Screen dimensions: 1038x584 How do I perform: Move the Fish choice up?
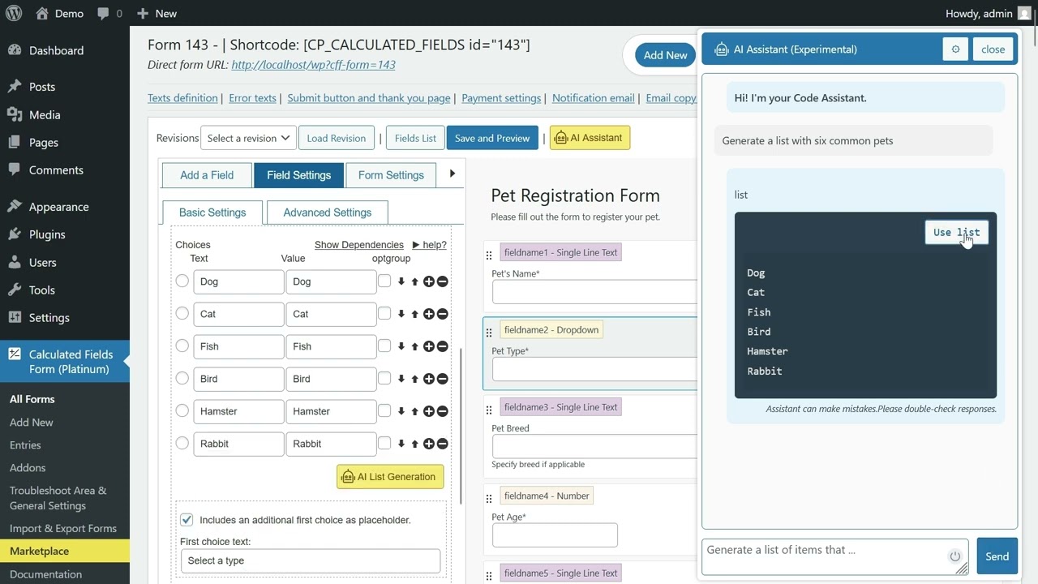point(414,346)
